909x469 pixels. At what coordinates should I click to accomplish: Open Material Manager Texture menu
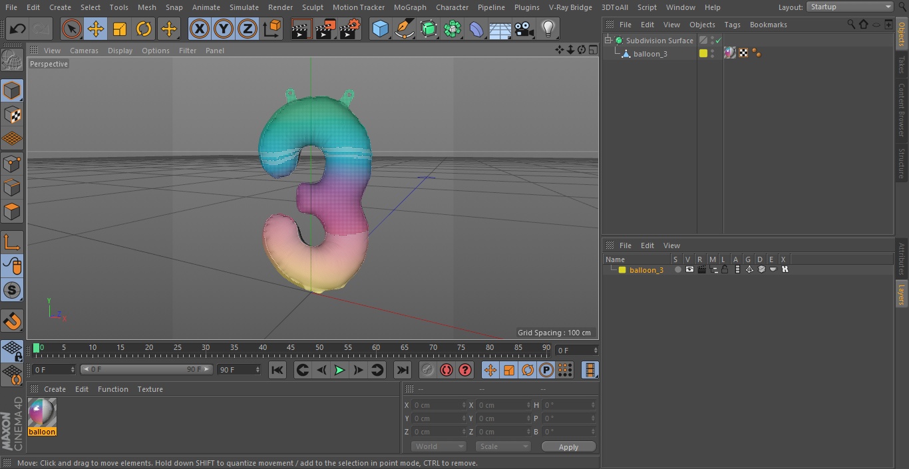(x=150, y=389)
